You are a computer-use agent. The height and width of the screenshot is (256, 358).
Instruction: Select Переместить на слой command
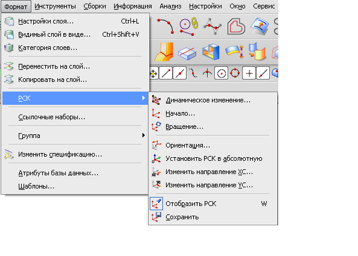(x=75, y=66)
